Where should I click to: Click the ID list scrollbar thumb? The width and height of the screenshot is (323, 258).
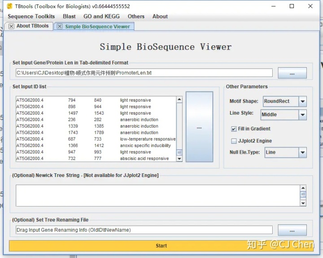[179, 152]
